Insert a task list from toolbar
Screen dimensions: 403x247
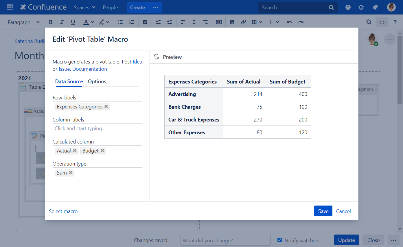pos(145,22)
